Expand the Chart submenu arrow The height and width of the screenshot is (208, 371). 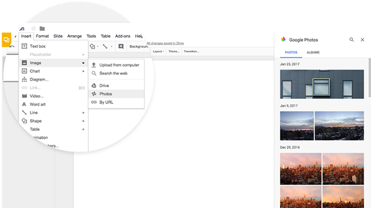coord(83,71)
